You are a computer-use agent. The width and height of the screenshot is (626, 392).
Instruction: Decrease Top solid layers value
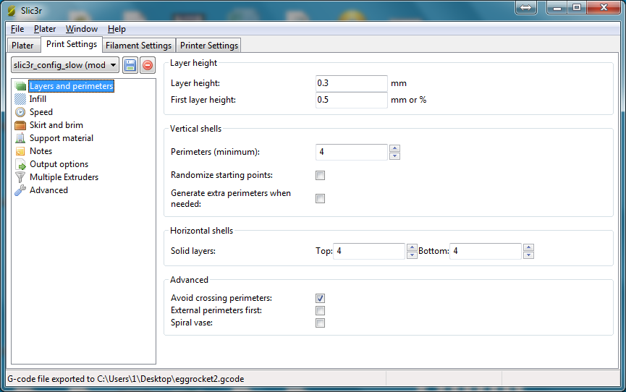tap(412, 255)
